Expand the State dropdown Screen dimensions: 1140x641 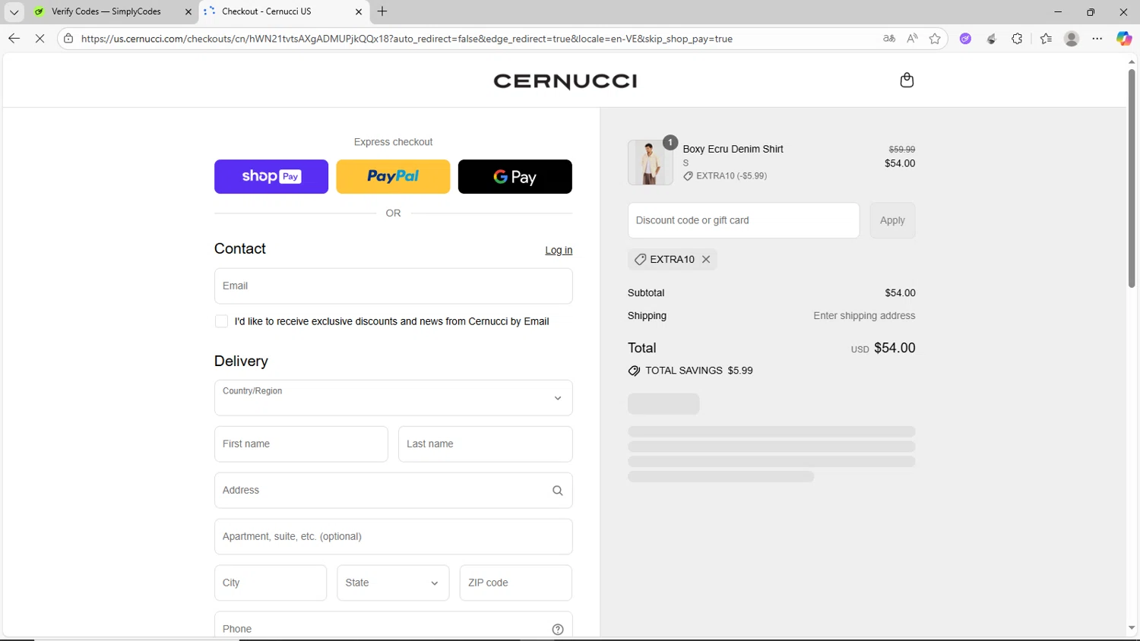pos(393,583)
